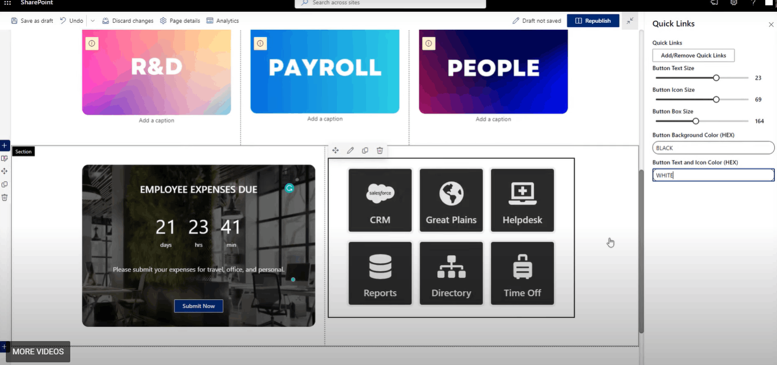Screen dimensions: 777x365
Task: Add a caption under PAYROLL image
Action: [x=325, y=119]
